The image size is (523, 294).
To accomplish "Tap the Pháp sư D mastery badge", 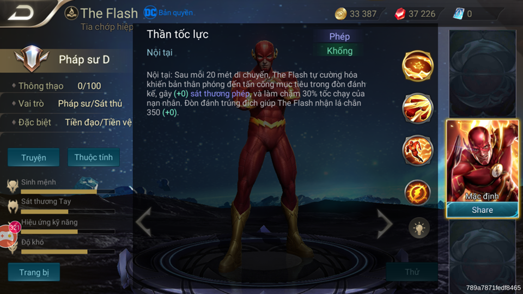I will [32, 59].
